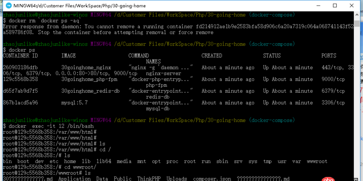
Task: Click the Uploads folder name
Action: click(x=177, y=179)
